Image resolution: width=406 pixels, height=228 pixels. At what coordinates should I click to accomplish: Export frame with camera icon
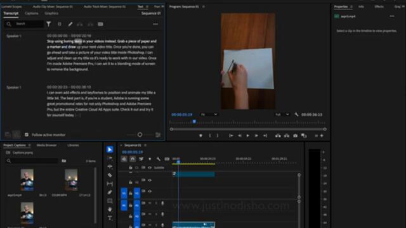point(295,136)
